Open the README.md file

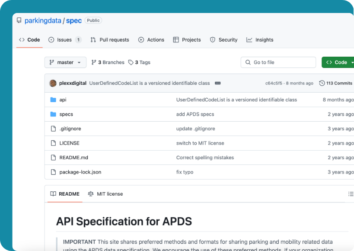73,158
